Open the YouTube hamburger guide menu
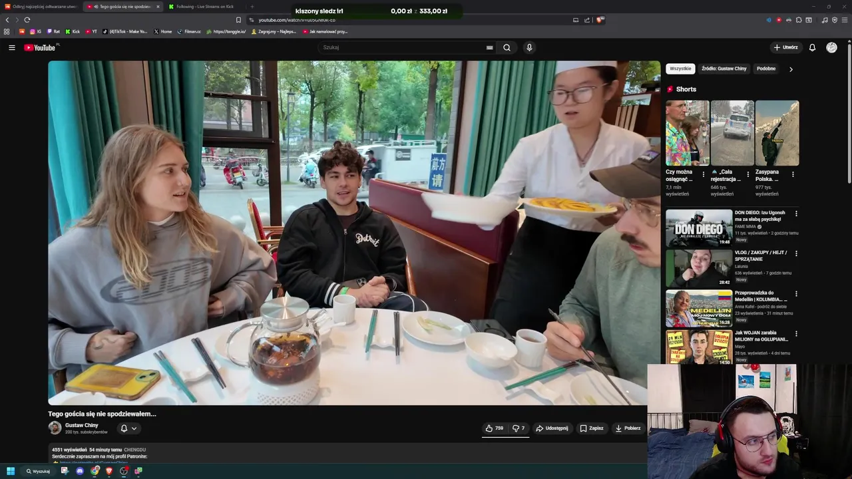 click(x=11, y=48)
